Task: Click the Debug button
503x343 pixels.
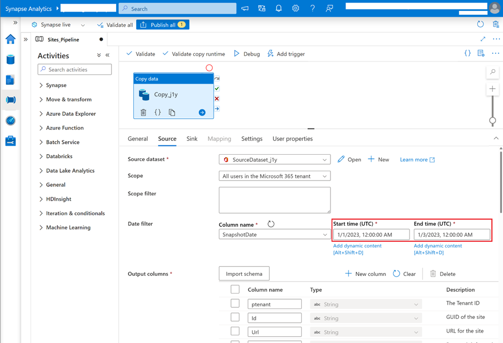Action: click(247, 54)
